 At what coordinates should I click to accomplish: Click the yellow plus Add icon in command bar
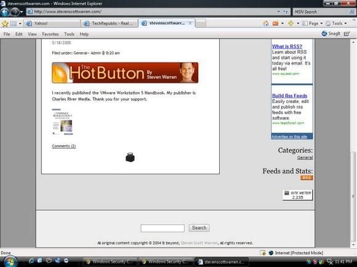(291, 23)
